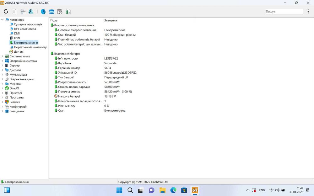Click the two-person user silhouette toolbar icon
314x196 pixels.
(x=31, y=11)
